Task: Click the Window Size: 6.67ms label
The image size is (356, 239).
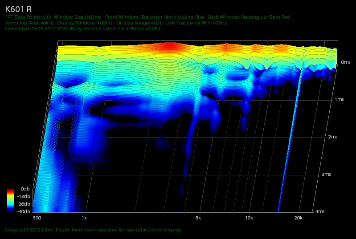Action: coord(77,17)
